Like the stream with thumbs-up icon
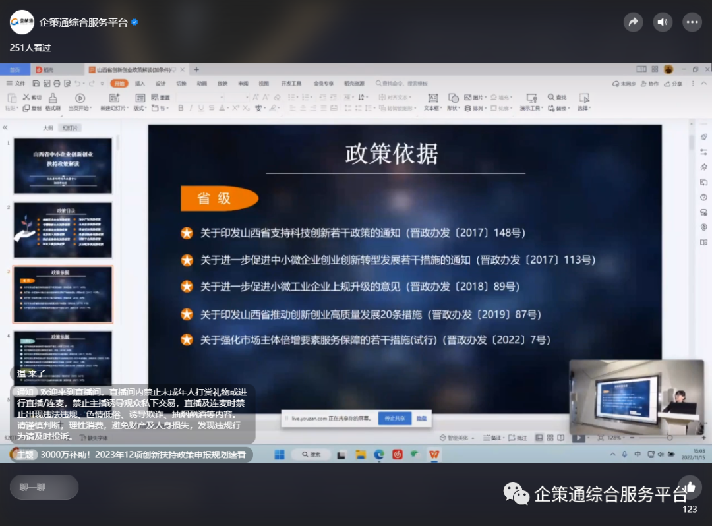Image resolution: width=712 pixels, height=526 pixels. 690,487
